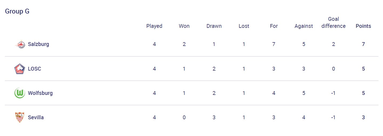Click Sevilla's points value of 3
Image resolution: width=383 pixels, height=136 pixels.
point(363,117)
